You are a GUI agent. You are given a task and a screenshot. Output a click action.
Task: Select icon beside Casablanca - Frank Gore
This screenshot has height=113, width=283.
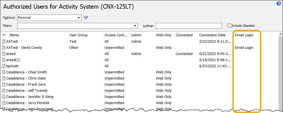click(4, 84)
